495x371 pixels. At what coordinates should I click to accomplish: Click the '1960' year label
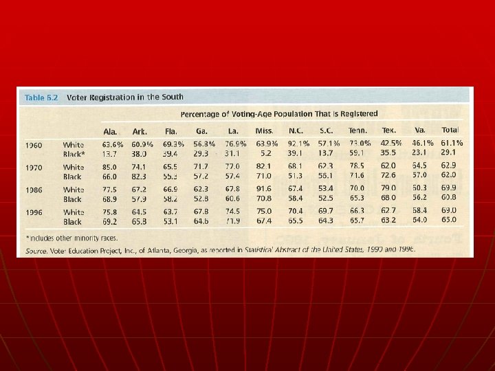click(34, 146)
